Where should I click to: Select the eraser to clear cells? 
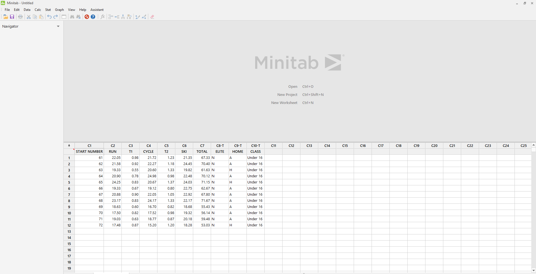click(x=152, y=17)
